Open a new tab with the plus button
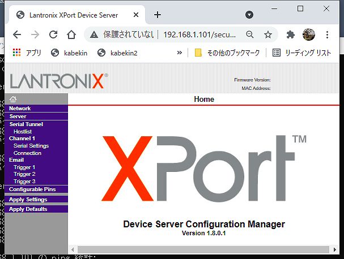 [x=158, y=15]
